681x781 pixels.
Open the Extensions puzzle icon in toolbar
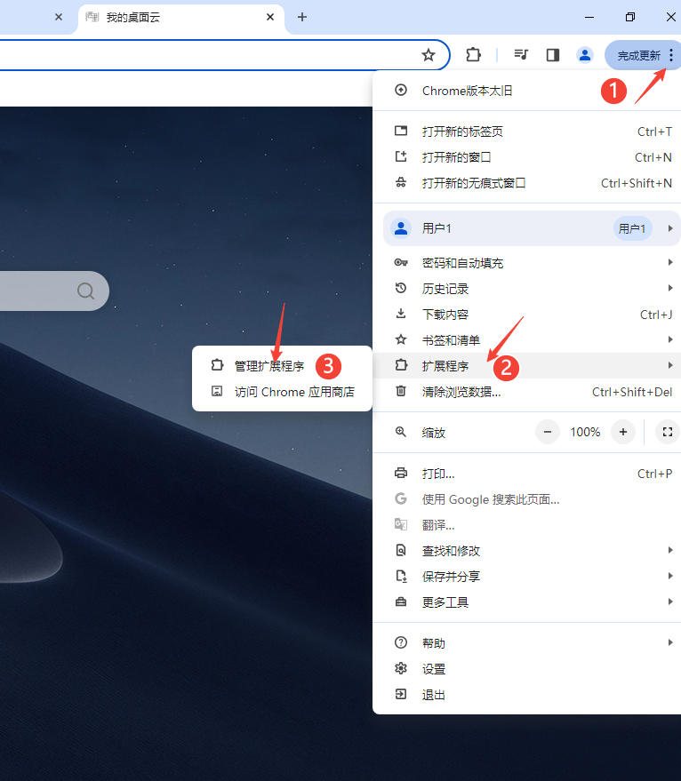point(473,55)
